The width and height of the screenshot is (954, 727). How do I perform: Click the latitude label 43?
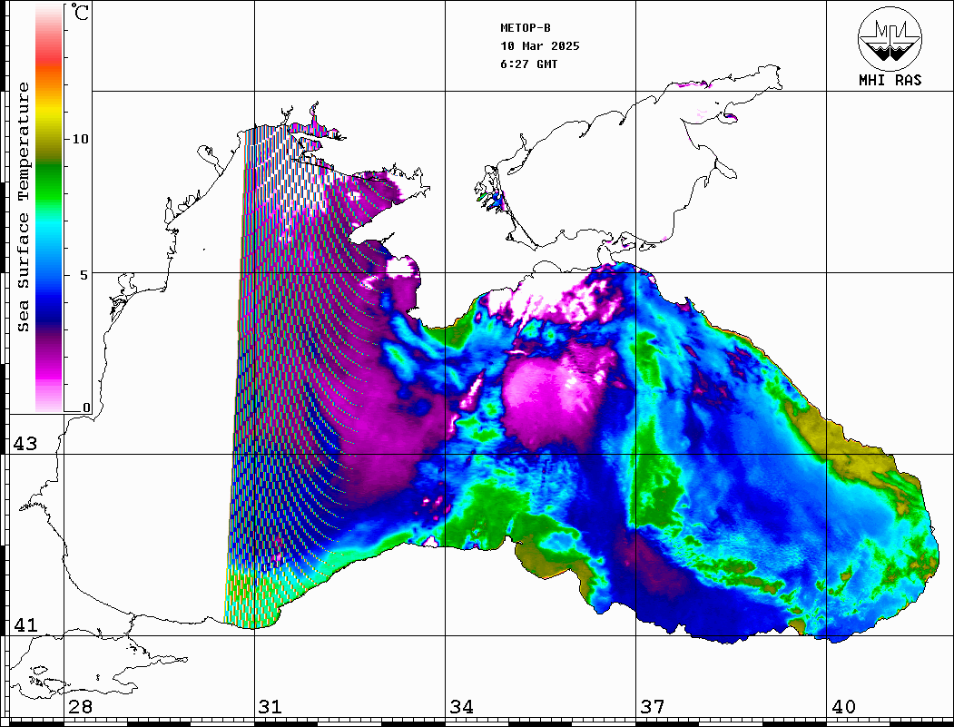25,444
